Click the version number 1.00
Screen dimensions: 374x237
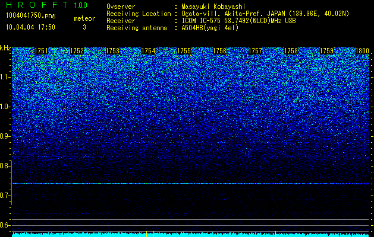[x=80, y=5]
